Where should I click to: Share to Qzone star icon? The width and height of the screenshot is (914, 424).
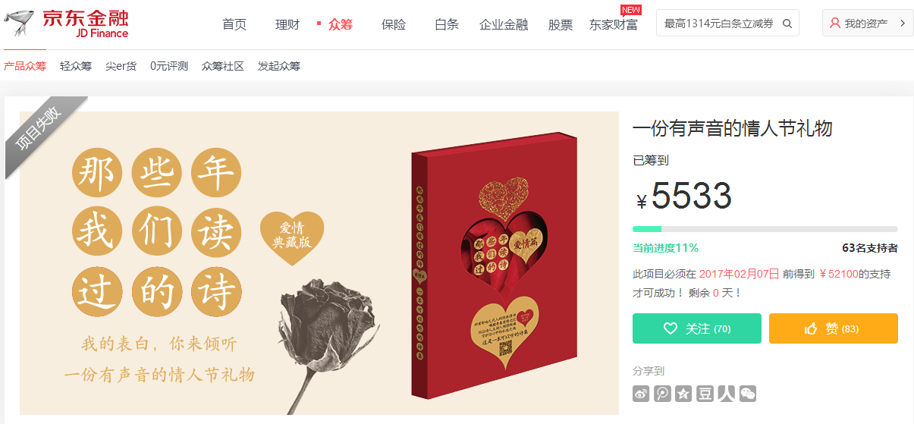pyautogui.click(x=683, y=394)
